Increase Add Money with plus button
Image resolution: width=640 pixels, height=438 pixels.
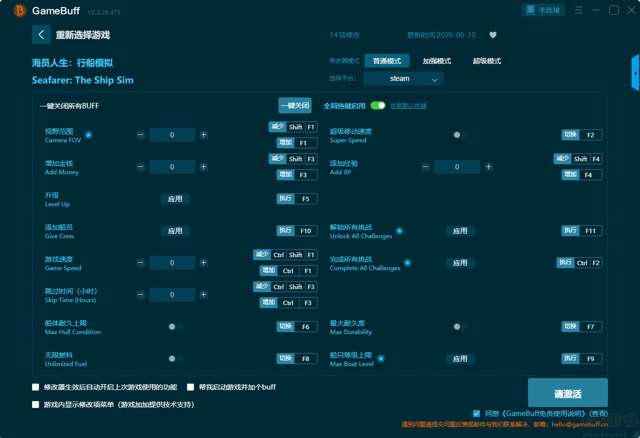pyautogui.click(x=203, y=167)
